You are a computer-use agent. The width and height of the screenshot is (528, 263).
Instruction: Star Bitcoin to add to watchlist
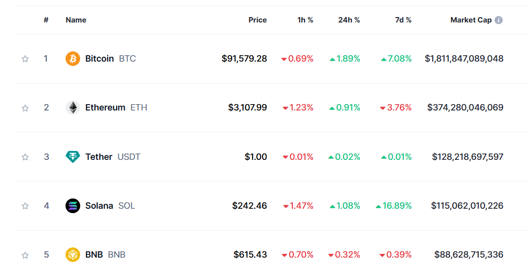25,59
